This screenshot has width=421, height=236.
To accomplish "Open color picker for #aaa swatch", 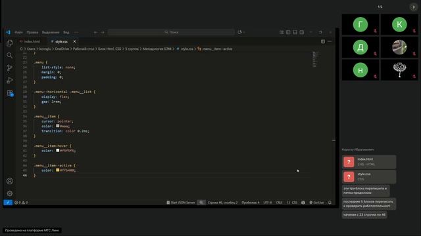I will (x=57, y=126).
